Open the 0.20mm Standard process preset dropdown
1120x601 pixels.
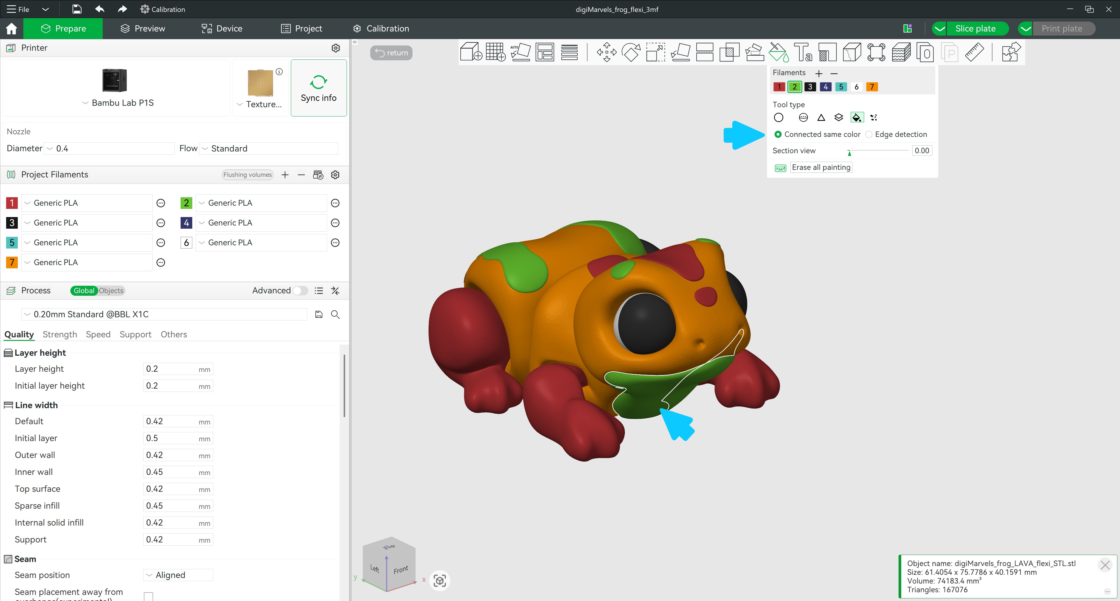(164, 314)
